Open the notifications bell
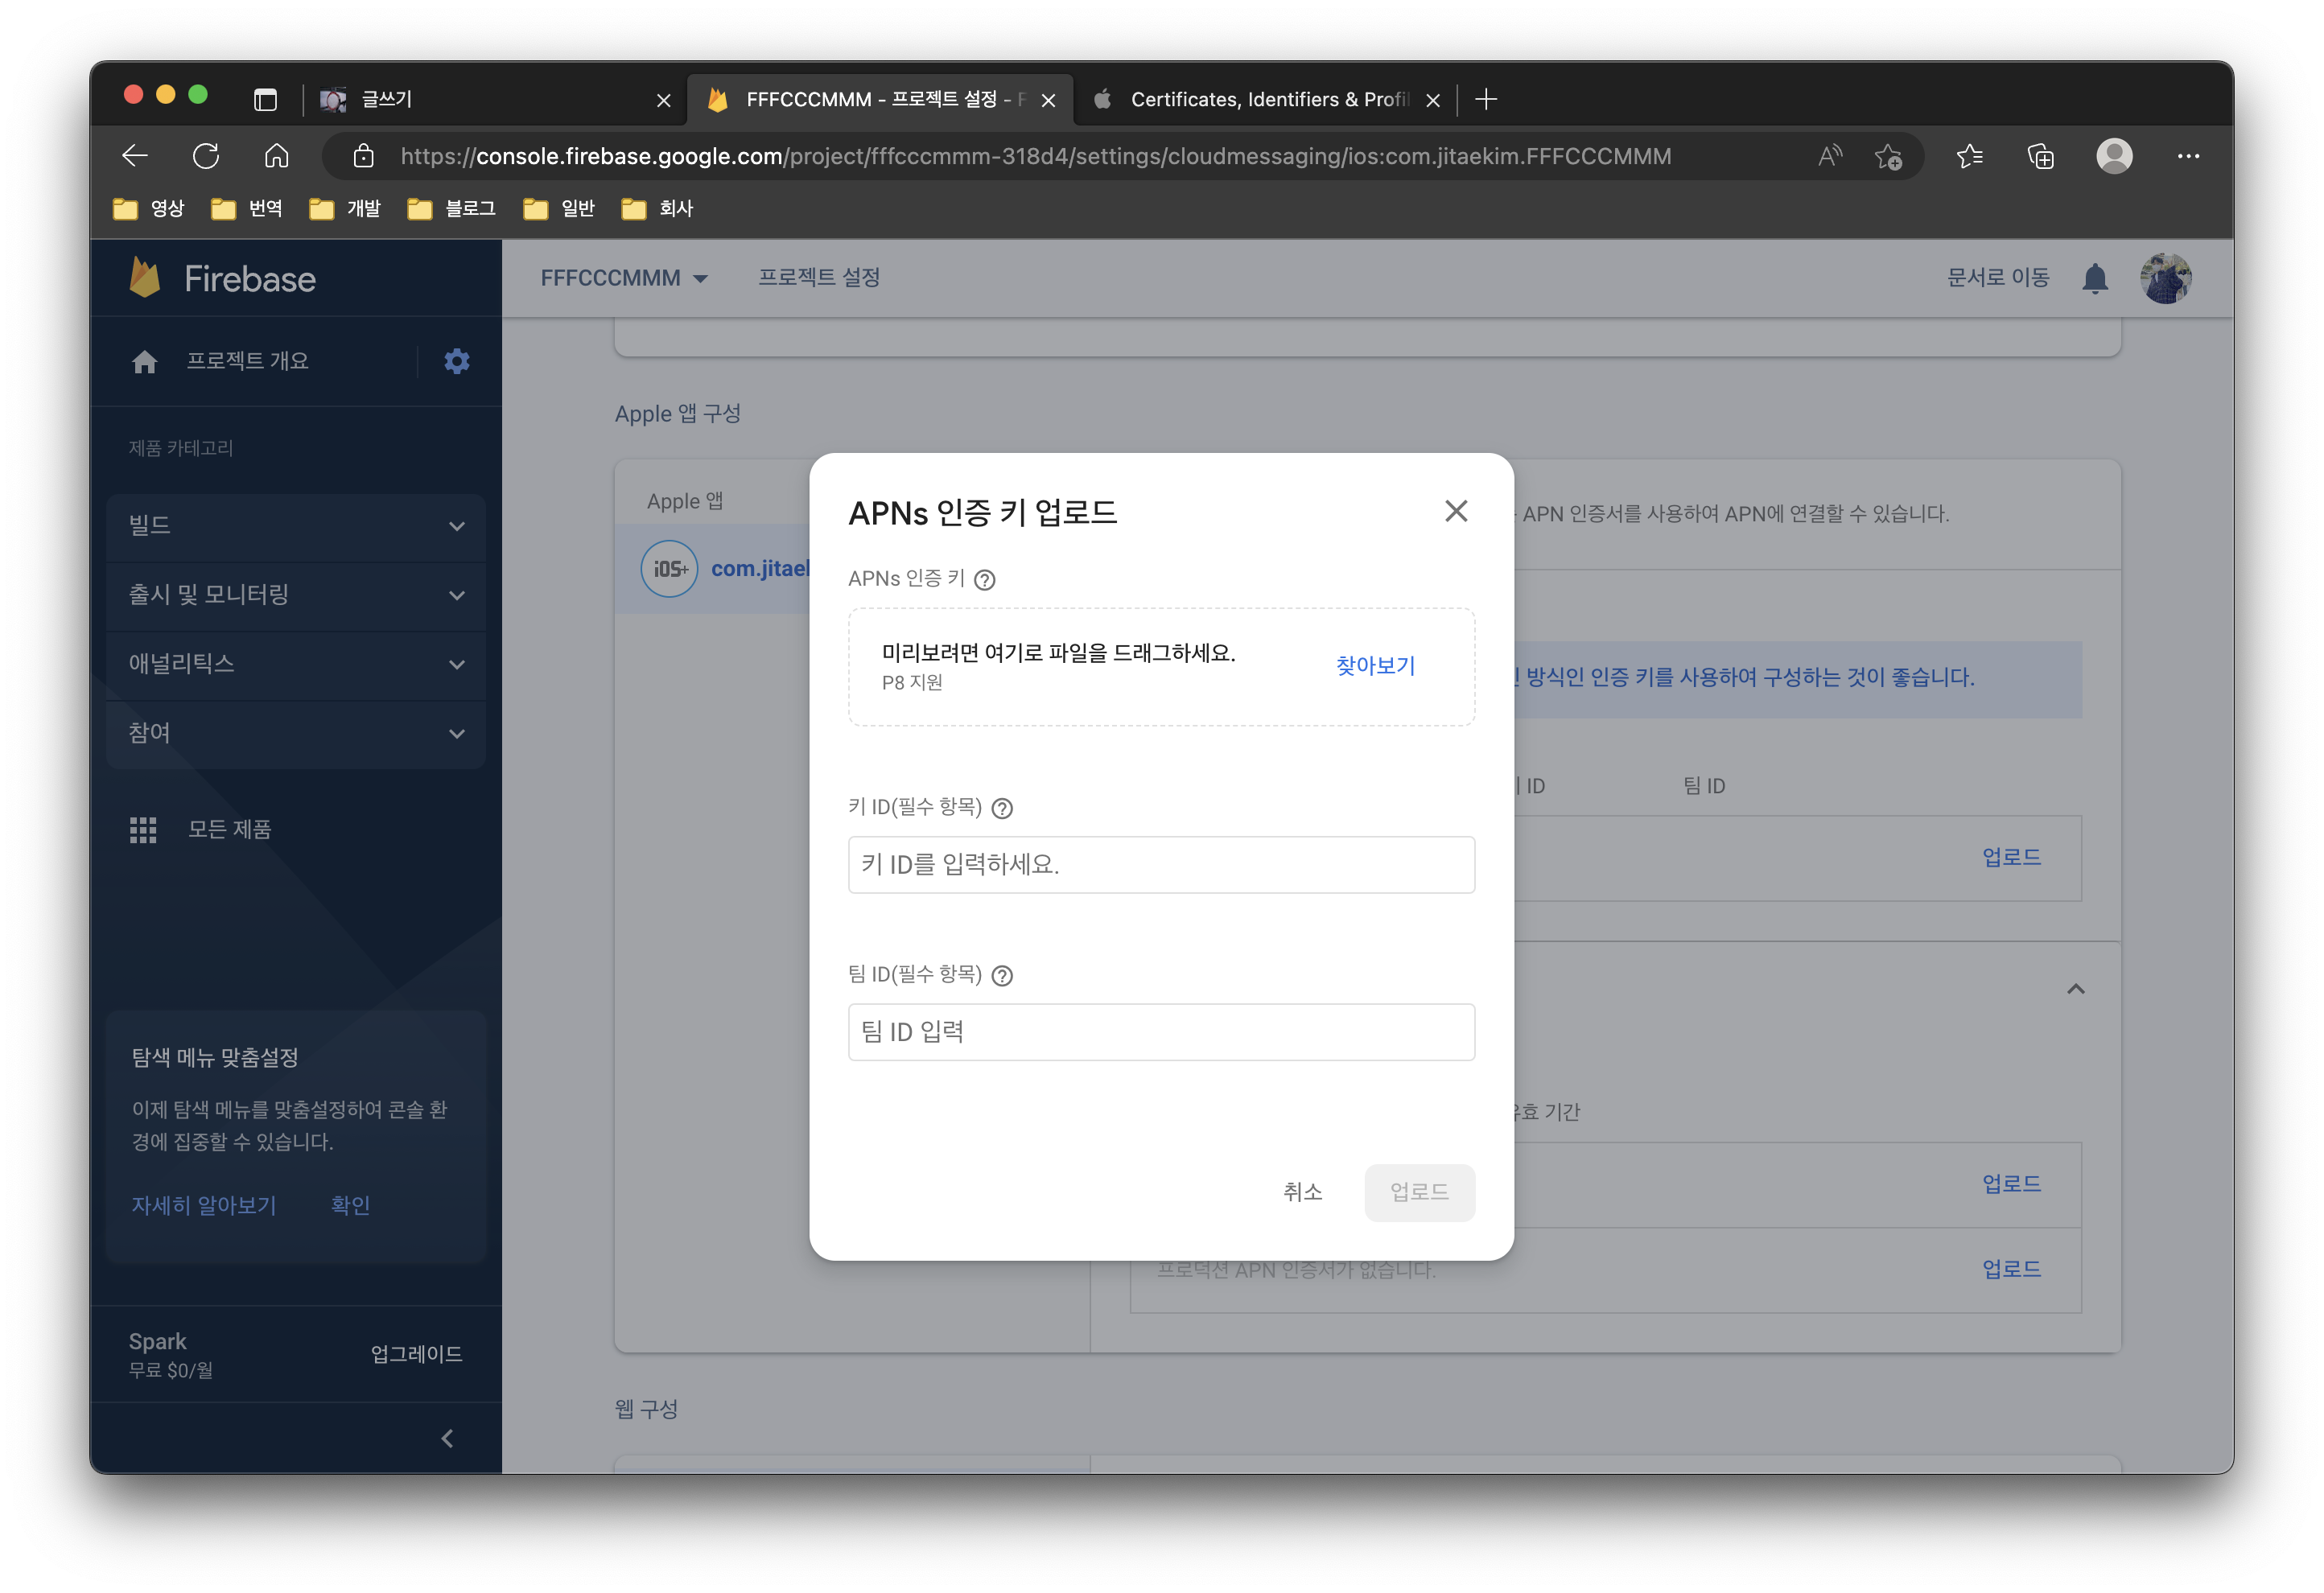Screen dimensions: 2324x1593 click(x=2095, y=278)
